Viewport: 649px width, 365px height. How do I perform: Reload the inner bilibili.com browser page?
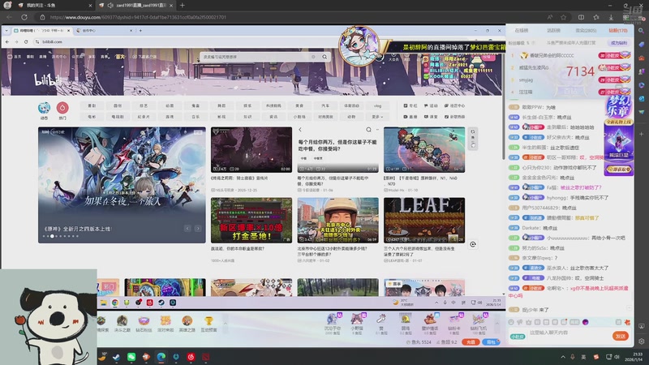(x=26, y=42)
